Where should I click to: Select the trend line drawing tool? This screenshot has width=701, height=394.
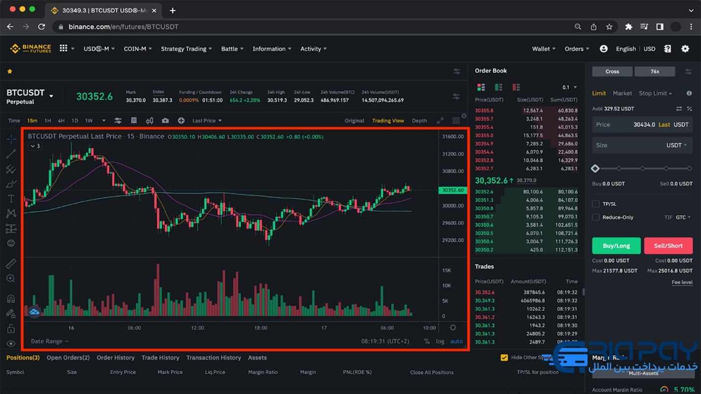coord(11,154)
